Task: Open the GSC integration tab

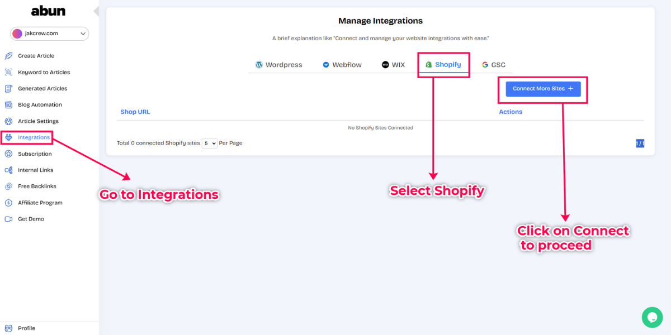Action: pos(493,64)
